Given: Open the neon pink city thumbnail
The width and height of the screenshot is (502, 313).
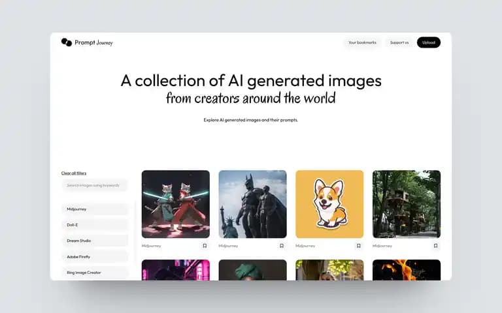Looking at the screenshot, I should pos(176,270).
